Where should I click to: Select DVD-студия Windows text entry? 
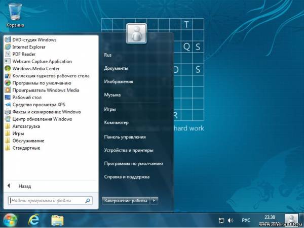[x=34, y=39]
